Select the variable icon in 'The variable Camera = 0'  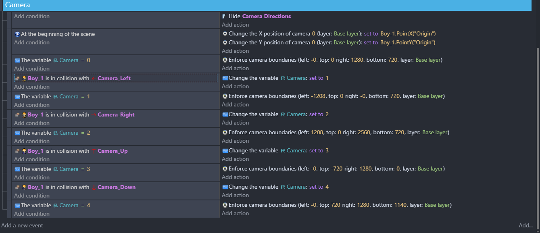17,60
